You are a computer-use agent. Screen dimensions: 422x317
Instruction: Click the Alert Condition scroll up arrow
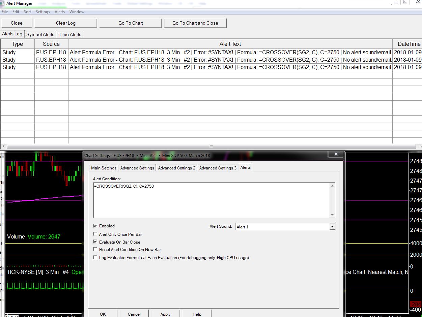332,186
